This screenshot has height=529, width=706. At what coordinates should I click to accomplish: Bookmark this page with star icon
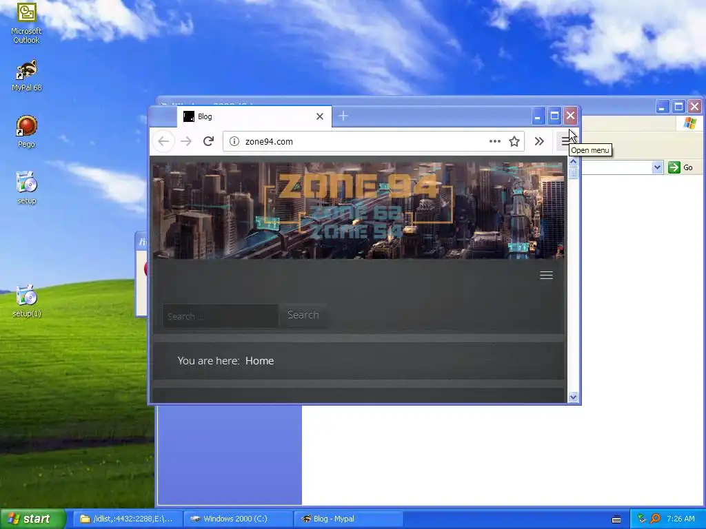click(x=514, y=141)
